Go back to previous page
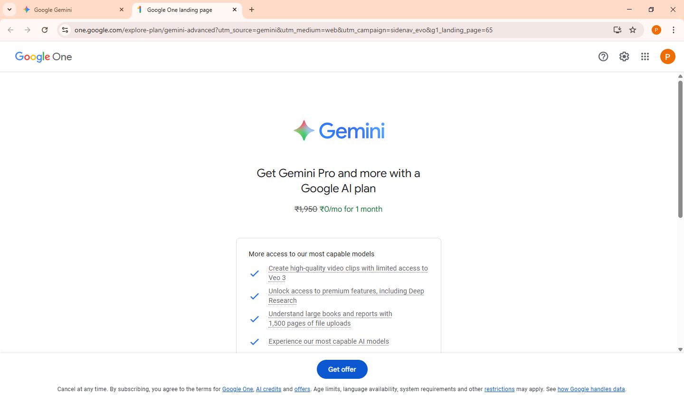Image resolution: width=684 pixels, height=403 pixels. (10, 30)
